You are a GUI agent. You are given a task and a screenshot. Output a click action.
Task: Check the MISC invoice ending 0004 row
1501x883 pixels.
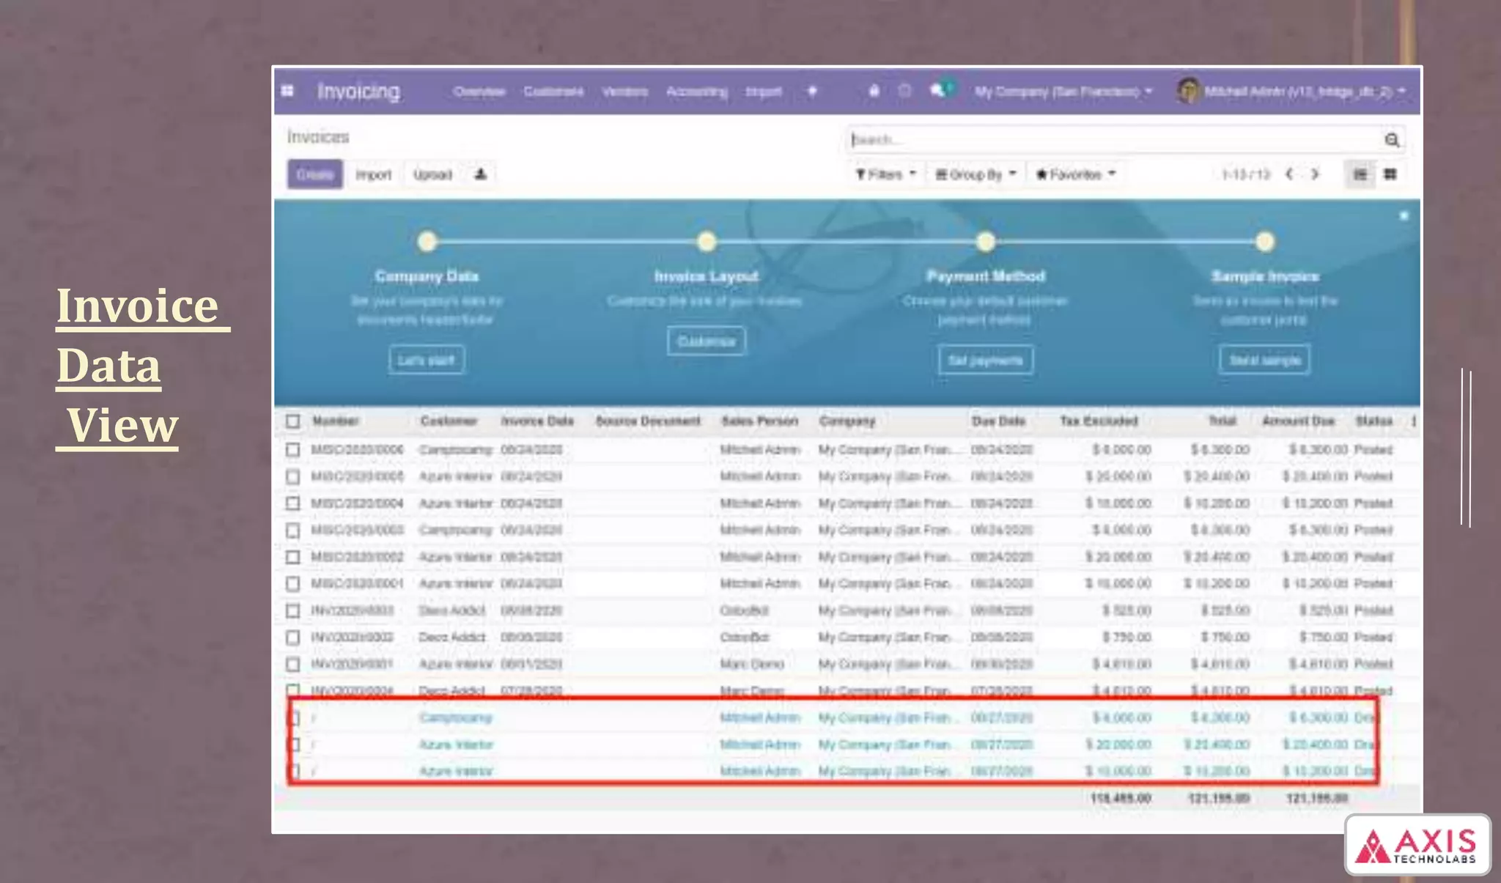point(293,503)
